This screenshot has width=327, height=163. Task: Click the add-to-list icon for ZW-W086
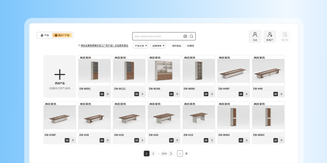[212, 94]
